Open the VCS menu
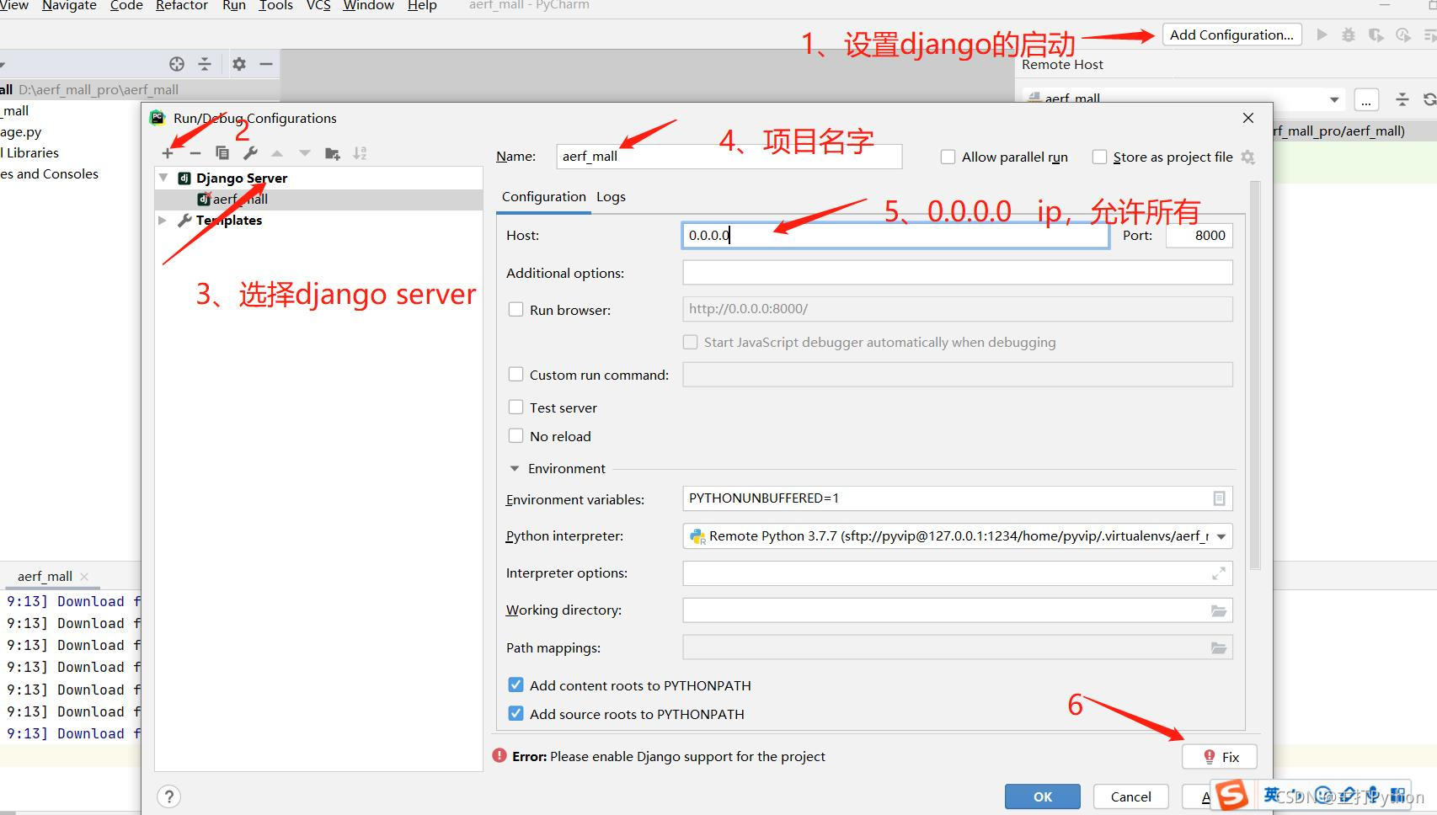This screenshot has width=1437, height=815. [318, 6]
